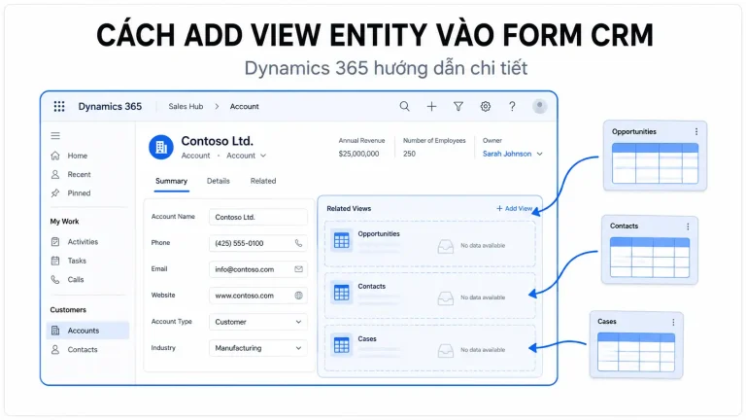
Task: Click the Accounts building icon in sidebar
Action: click(x=55, y=330)
